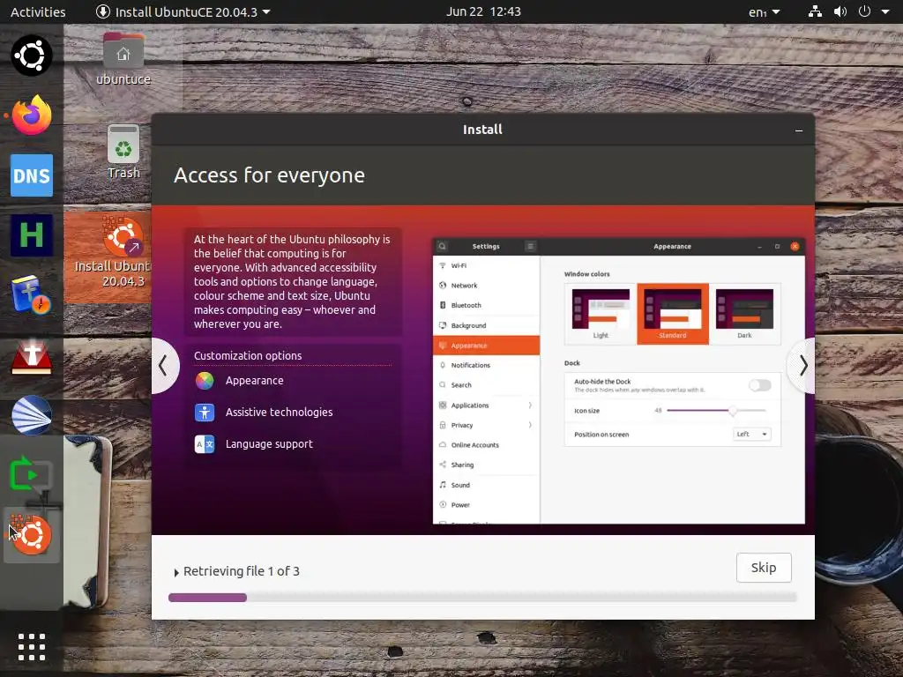The width and height of the screenshot is (903, 677).
Task: Click the Assistive technologies icon
Action: pyautogui.click(x=205, y=413)
